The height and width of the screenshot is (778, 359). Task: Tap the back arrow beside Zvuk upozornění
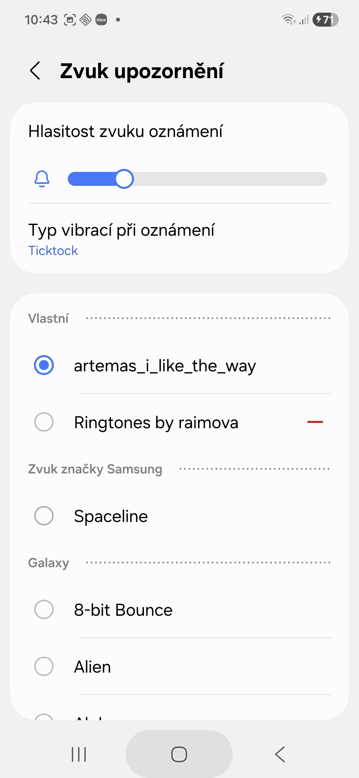click(35, 71)
